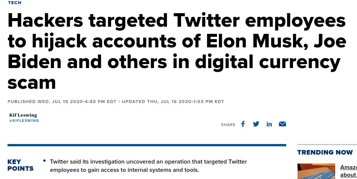
Task: Click 'Biden and others in digital currency' headline line
Action: [174, 62]
